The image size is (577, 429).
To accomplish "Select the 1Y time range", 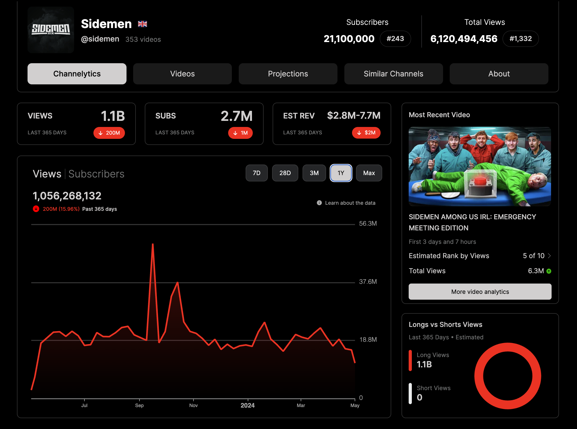I will tap(341, 173).
